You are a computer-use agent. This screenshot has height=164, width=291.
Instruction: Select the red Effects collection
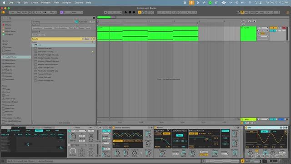pyautogui.click(x=8, y=25)
